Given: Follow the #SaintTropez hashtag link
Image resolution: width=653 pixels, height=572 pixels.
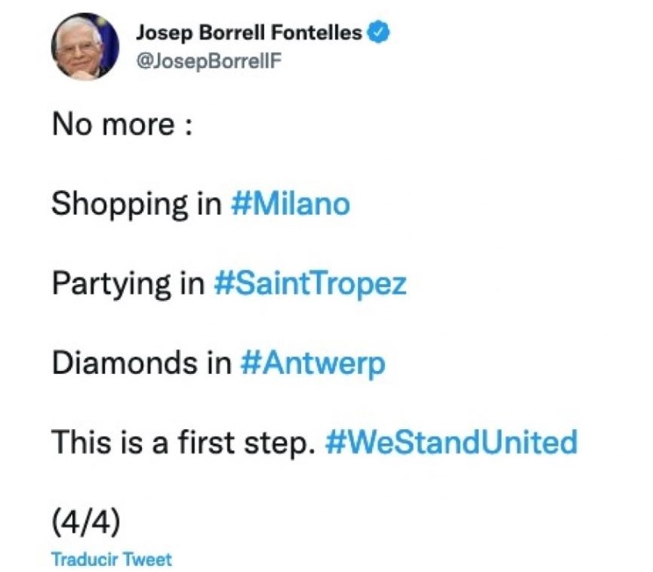Looking at the screenshot, I should tap(310, 284).
